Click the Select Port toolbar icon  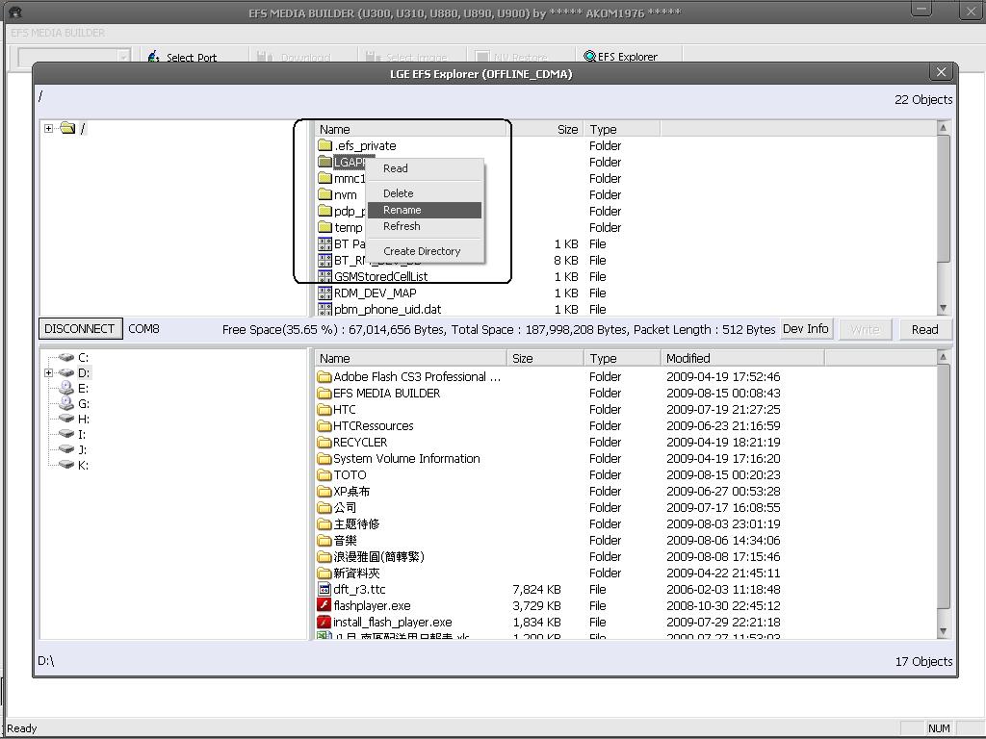pos(153,57)
